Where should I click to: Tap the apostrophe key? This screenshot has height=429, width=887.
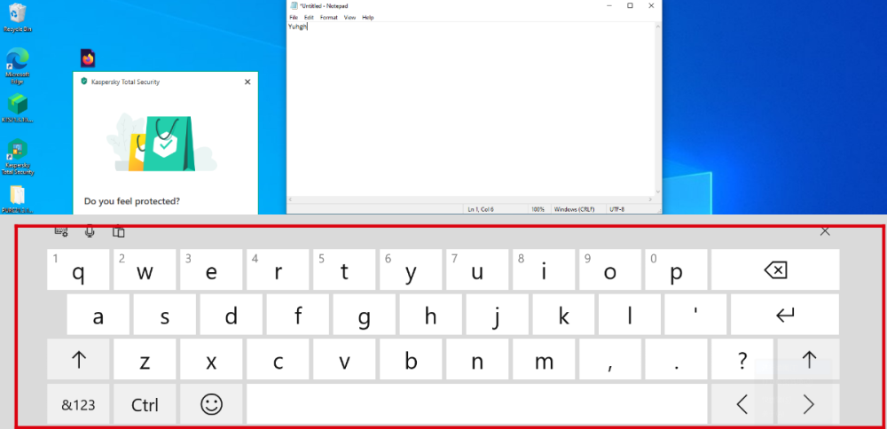pos(696,315)
